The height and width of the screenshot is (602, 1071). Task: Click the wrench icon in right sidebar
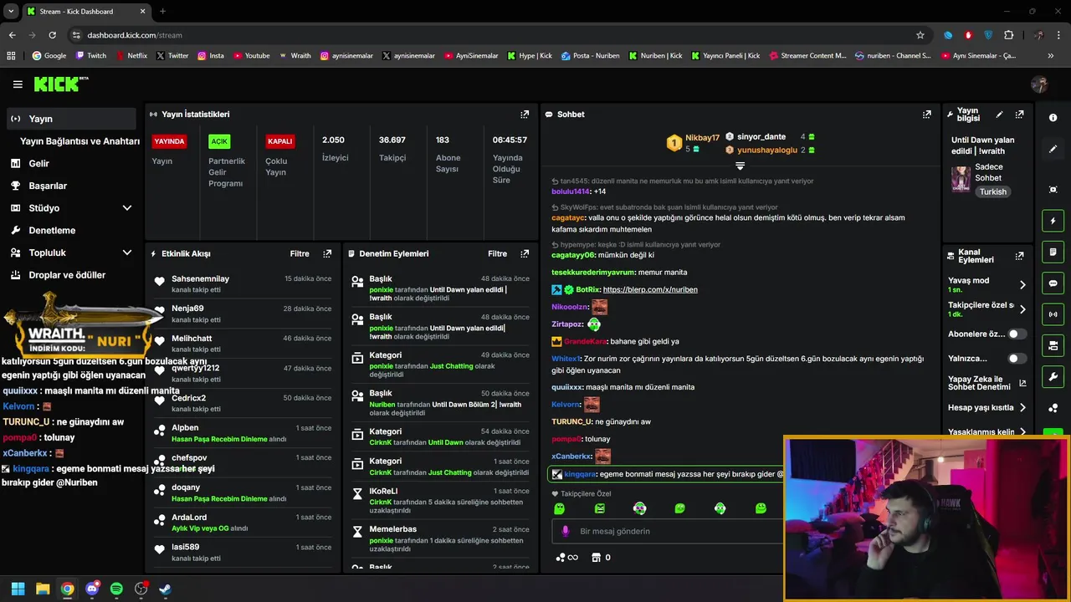(1053, 377)
